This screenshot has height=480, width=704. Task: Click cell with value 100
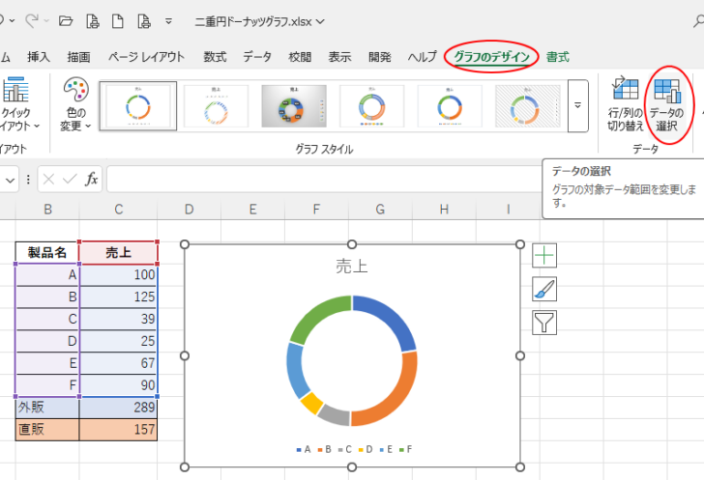coord(119,274)
